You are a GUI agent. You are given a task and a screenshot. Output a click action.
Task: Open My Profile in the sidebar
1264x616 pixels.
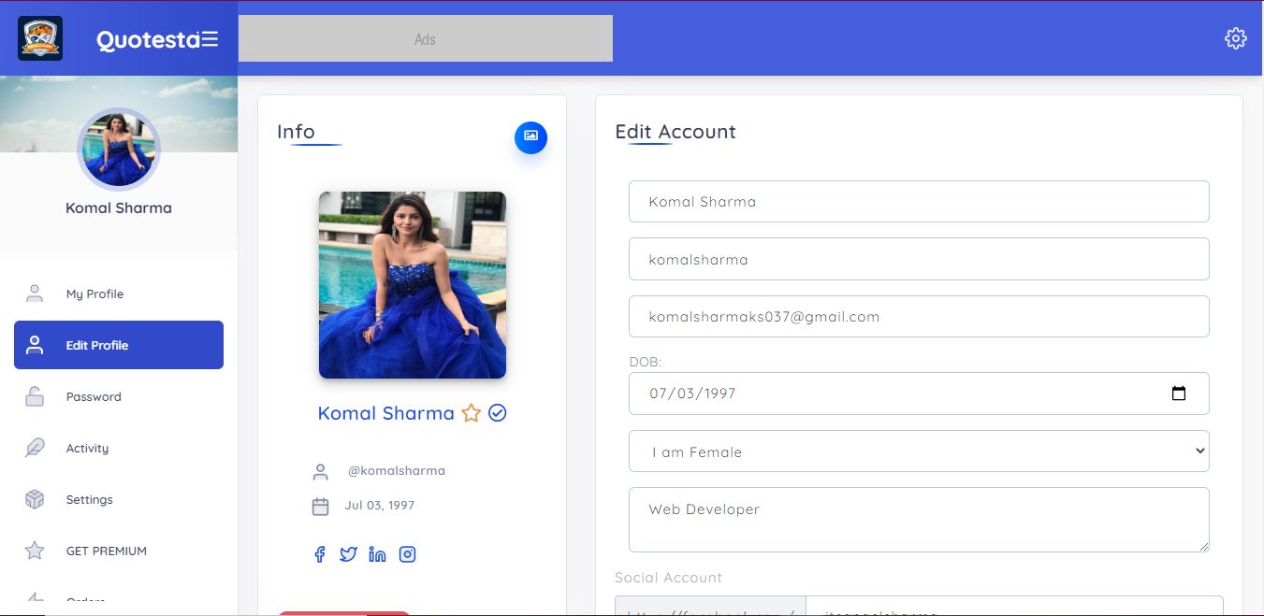94,294
